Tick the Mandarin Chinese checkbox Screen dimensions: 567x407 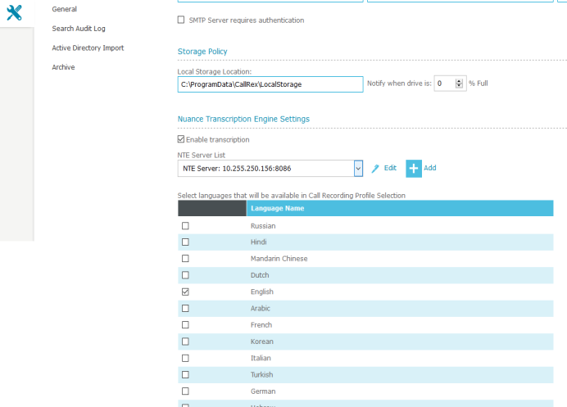185,259
